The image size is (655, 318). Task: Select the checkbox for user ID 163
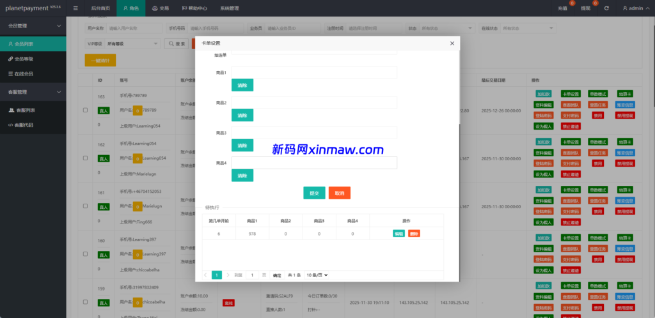point(85,110)
